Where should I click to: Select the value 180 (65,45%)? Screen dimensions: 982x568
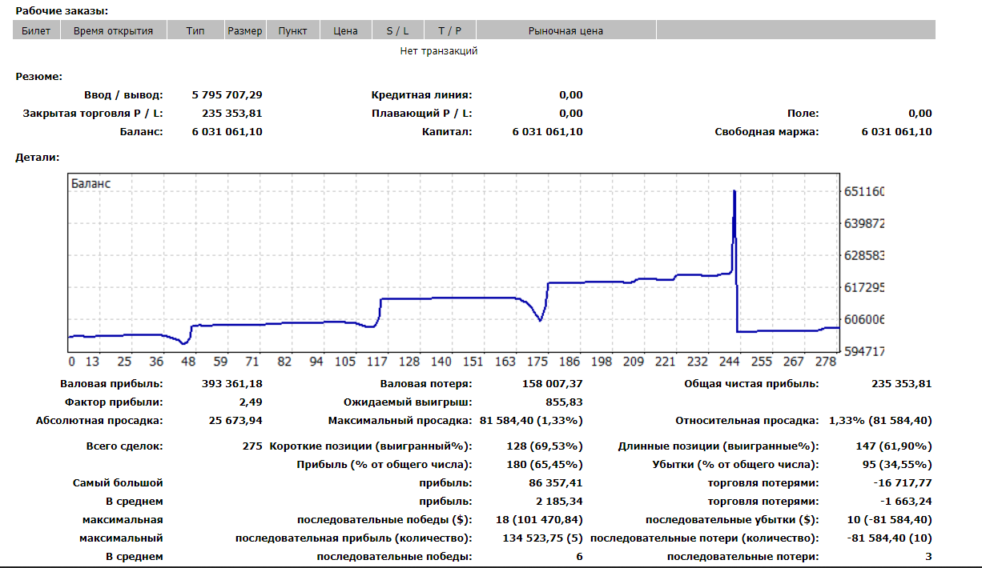coord(545,464)
